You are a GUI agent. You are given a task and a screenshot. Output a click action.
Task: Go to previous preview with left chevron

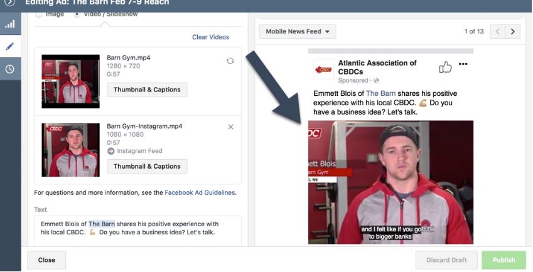click(498, 31)
